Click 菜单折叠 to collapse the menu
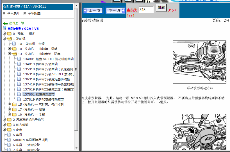Image resolution: width=230 pixels, height=152 pixels. (34, 13)
